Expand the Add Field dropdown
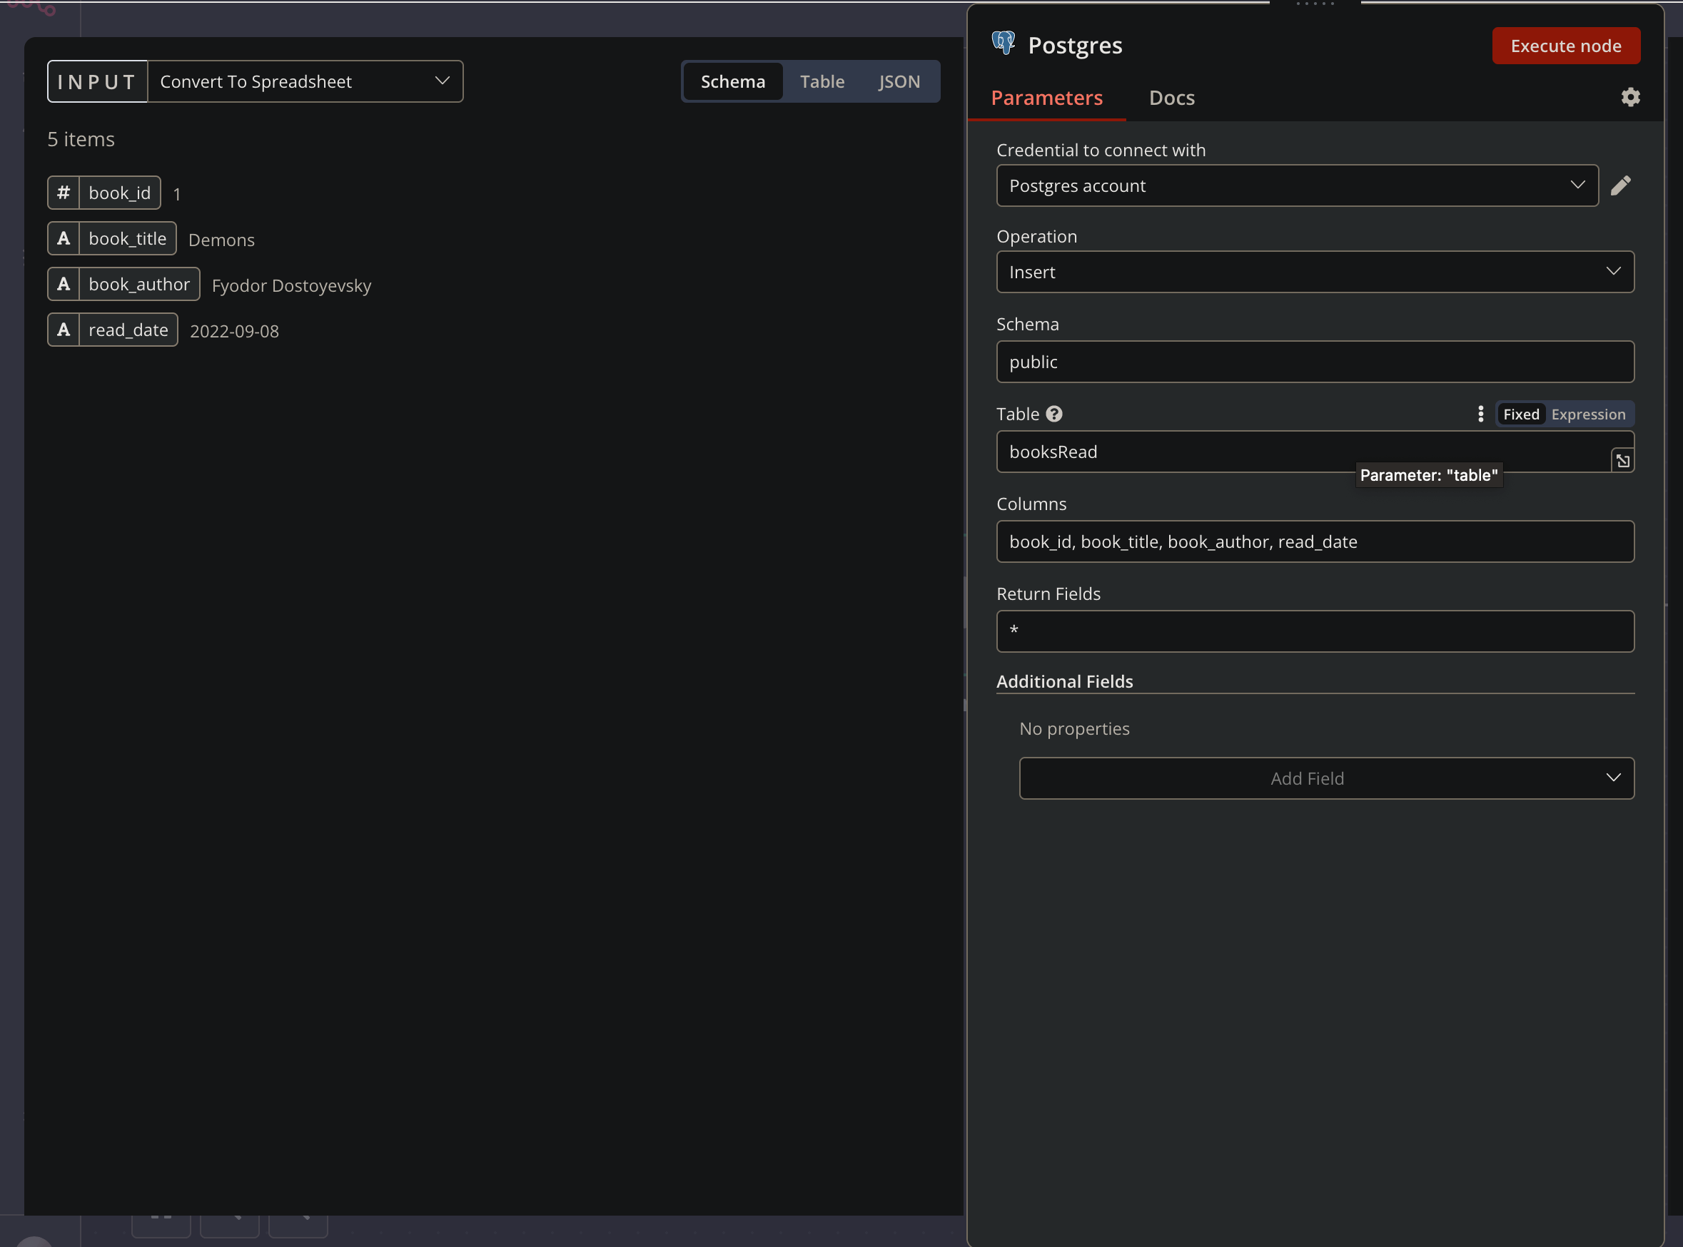This screenshot has width=1683, height=1247. click(x=1327, y=778)
